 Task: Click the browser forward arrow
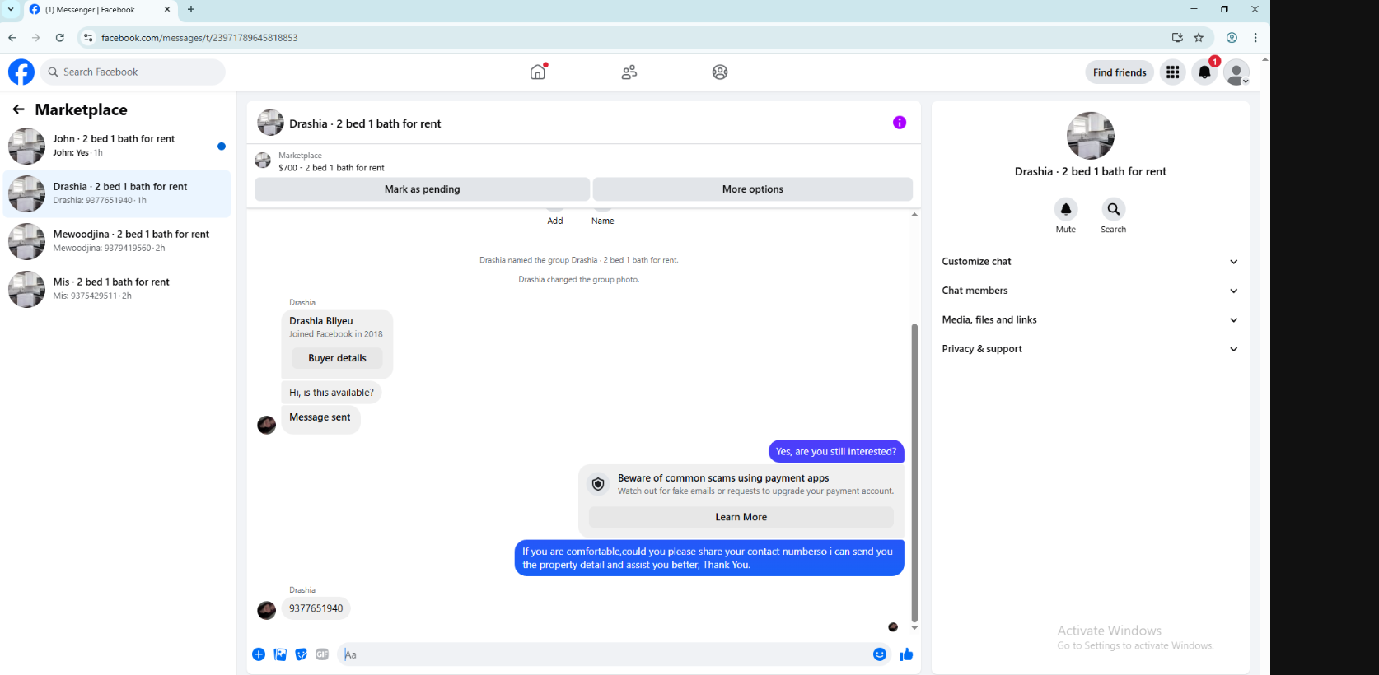[35, 38]
